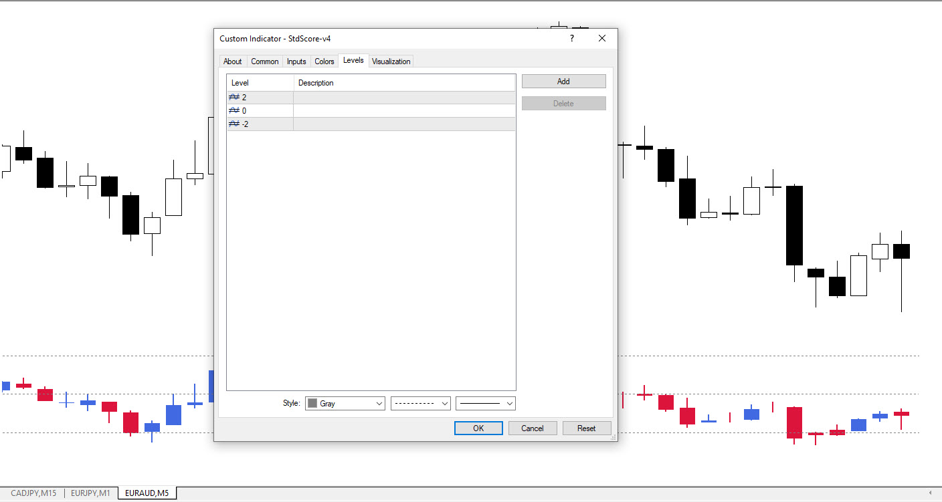942x502 pixels.
Task: Click the Description cell for level 2
Action: pos(405,98)
